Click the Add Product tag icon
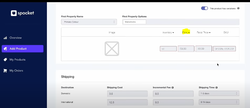250x108 pixels. pos(5,49)
